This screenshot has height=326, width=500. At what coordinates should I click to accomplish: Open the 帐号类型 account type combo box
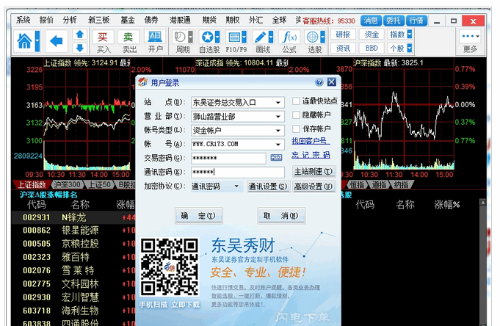tap(238, 130)
